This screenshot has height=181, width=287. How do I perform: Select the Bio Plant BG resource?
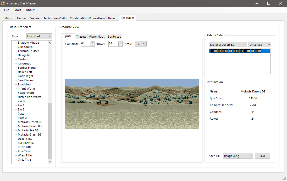click(x=26, y=143)
